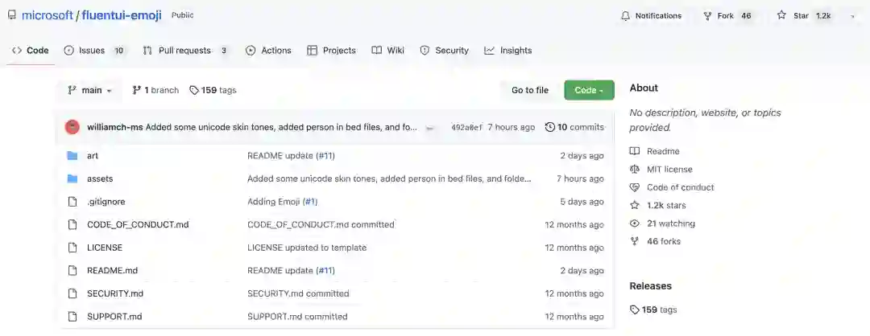This screenshot has width=870, height=336.
Task: Click the art folder icon
Action: coord(72,156)
